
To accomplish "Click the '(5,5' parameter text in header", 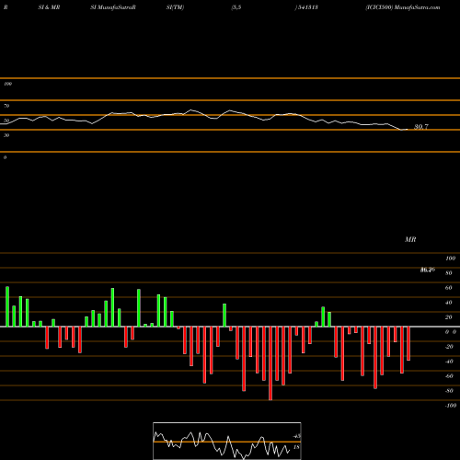I will 236,7.
